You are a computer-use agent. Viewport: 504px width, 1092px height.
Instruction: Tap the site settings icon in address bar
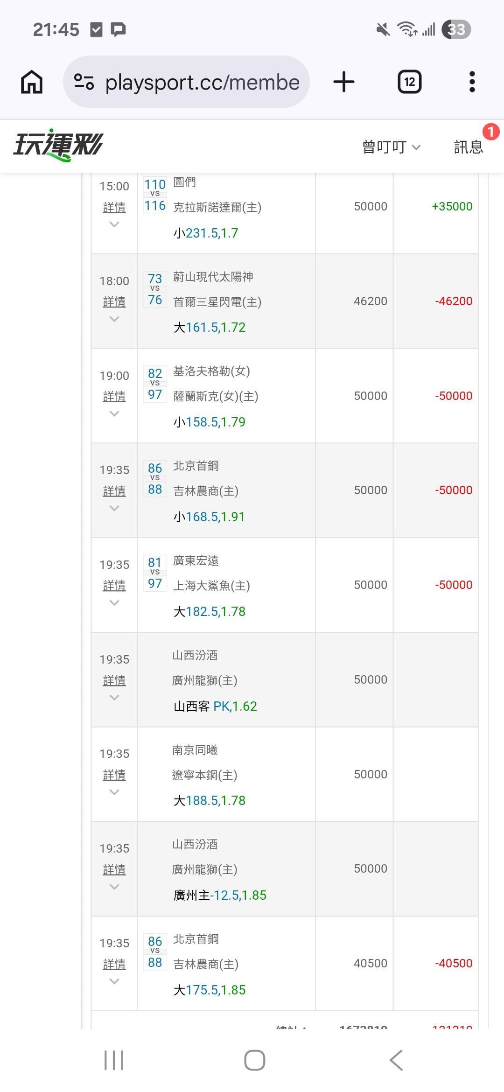(84, 82)
